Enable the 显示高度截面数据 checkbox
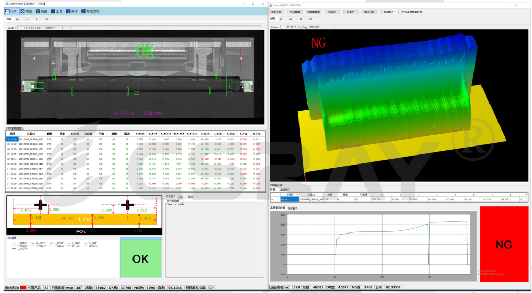The width and height of the screenshot is (532, 293). click(400, 11)
